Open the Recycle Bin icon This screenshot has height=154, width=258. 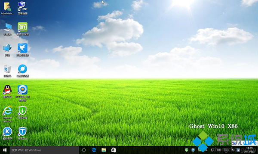pos(7,71)
